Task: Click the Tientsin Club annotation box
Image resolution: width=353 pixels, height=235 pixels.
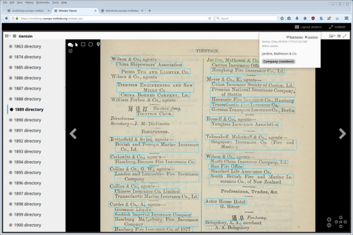Action: (x=155, y=114)
